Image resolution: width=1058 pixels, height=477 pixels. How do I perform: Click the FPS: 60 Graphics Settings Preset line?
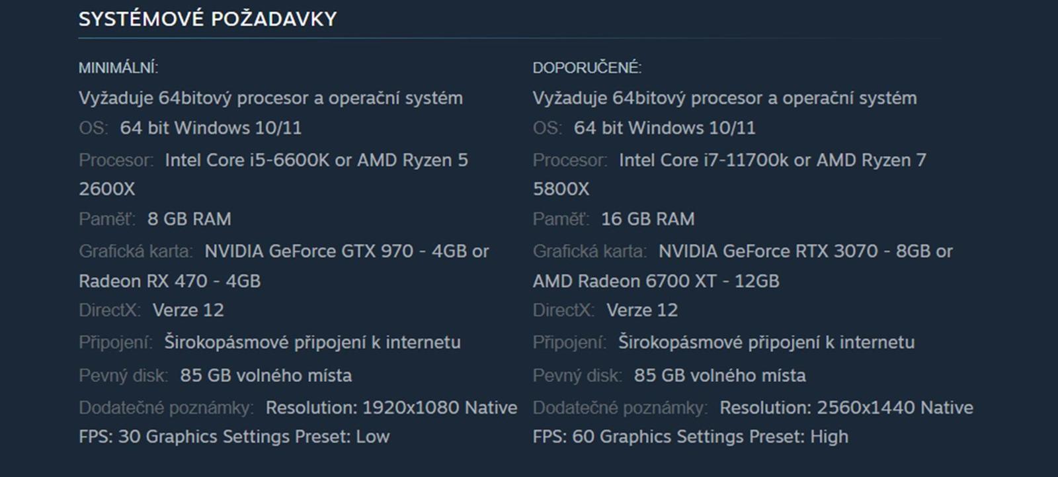pos(690,437)
